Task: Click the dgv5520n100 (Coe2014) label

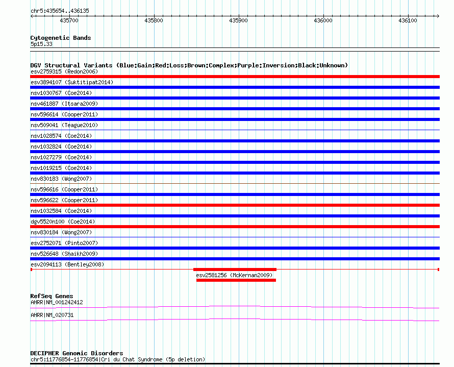Action: pyautogui.click(x=63, y=222)
